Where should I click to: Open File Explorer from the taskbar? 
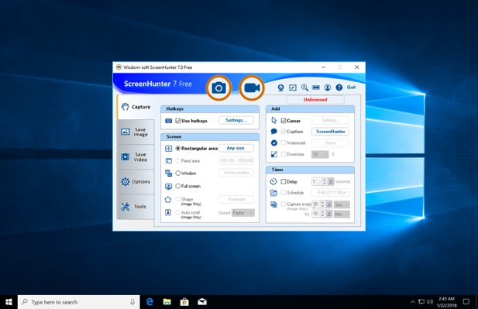(x=167, y=302)
